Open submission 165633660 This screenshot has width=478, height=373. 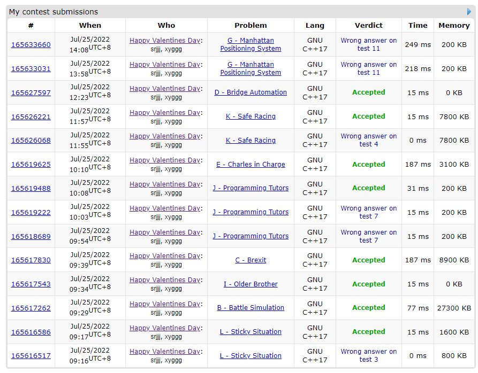31,45
